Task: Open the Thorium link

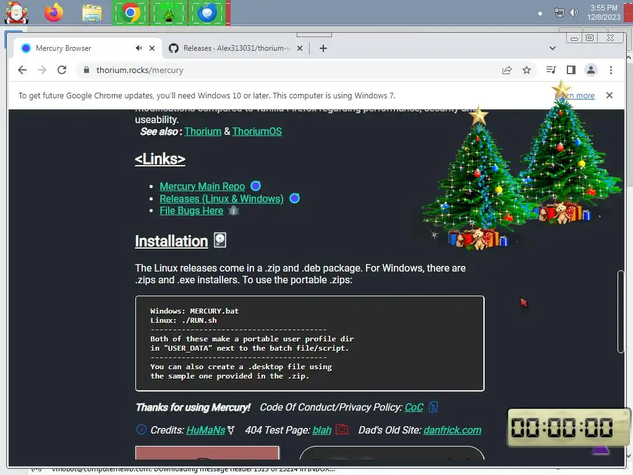Action: click(x=203, y=131)
